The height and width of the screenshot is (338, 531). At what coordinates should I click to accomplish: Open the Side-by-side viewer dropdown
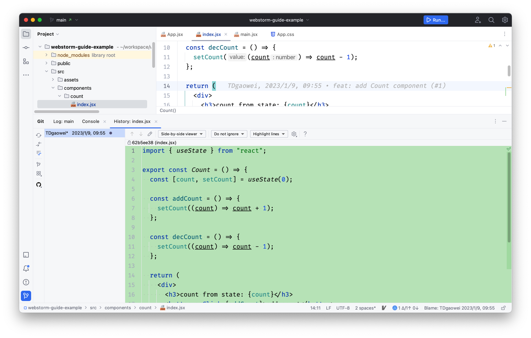tap(182, 134)
